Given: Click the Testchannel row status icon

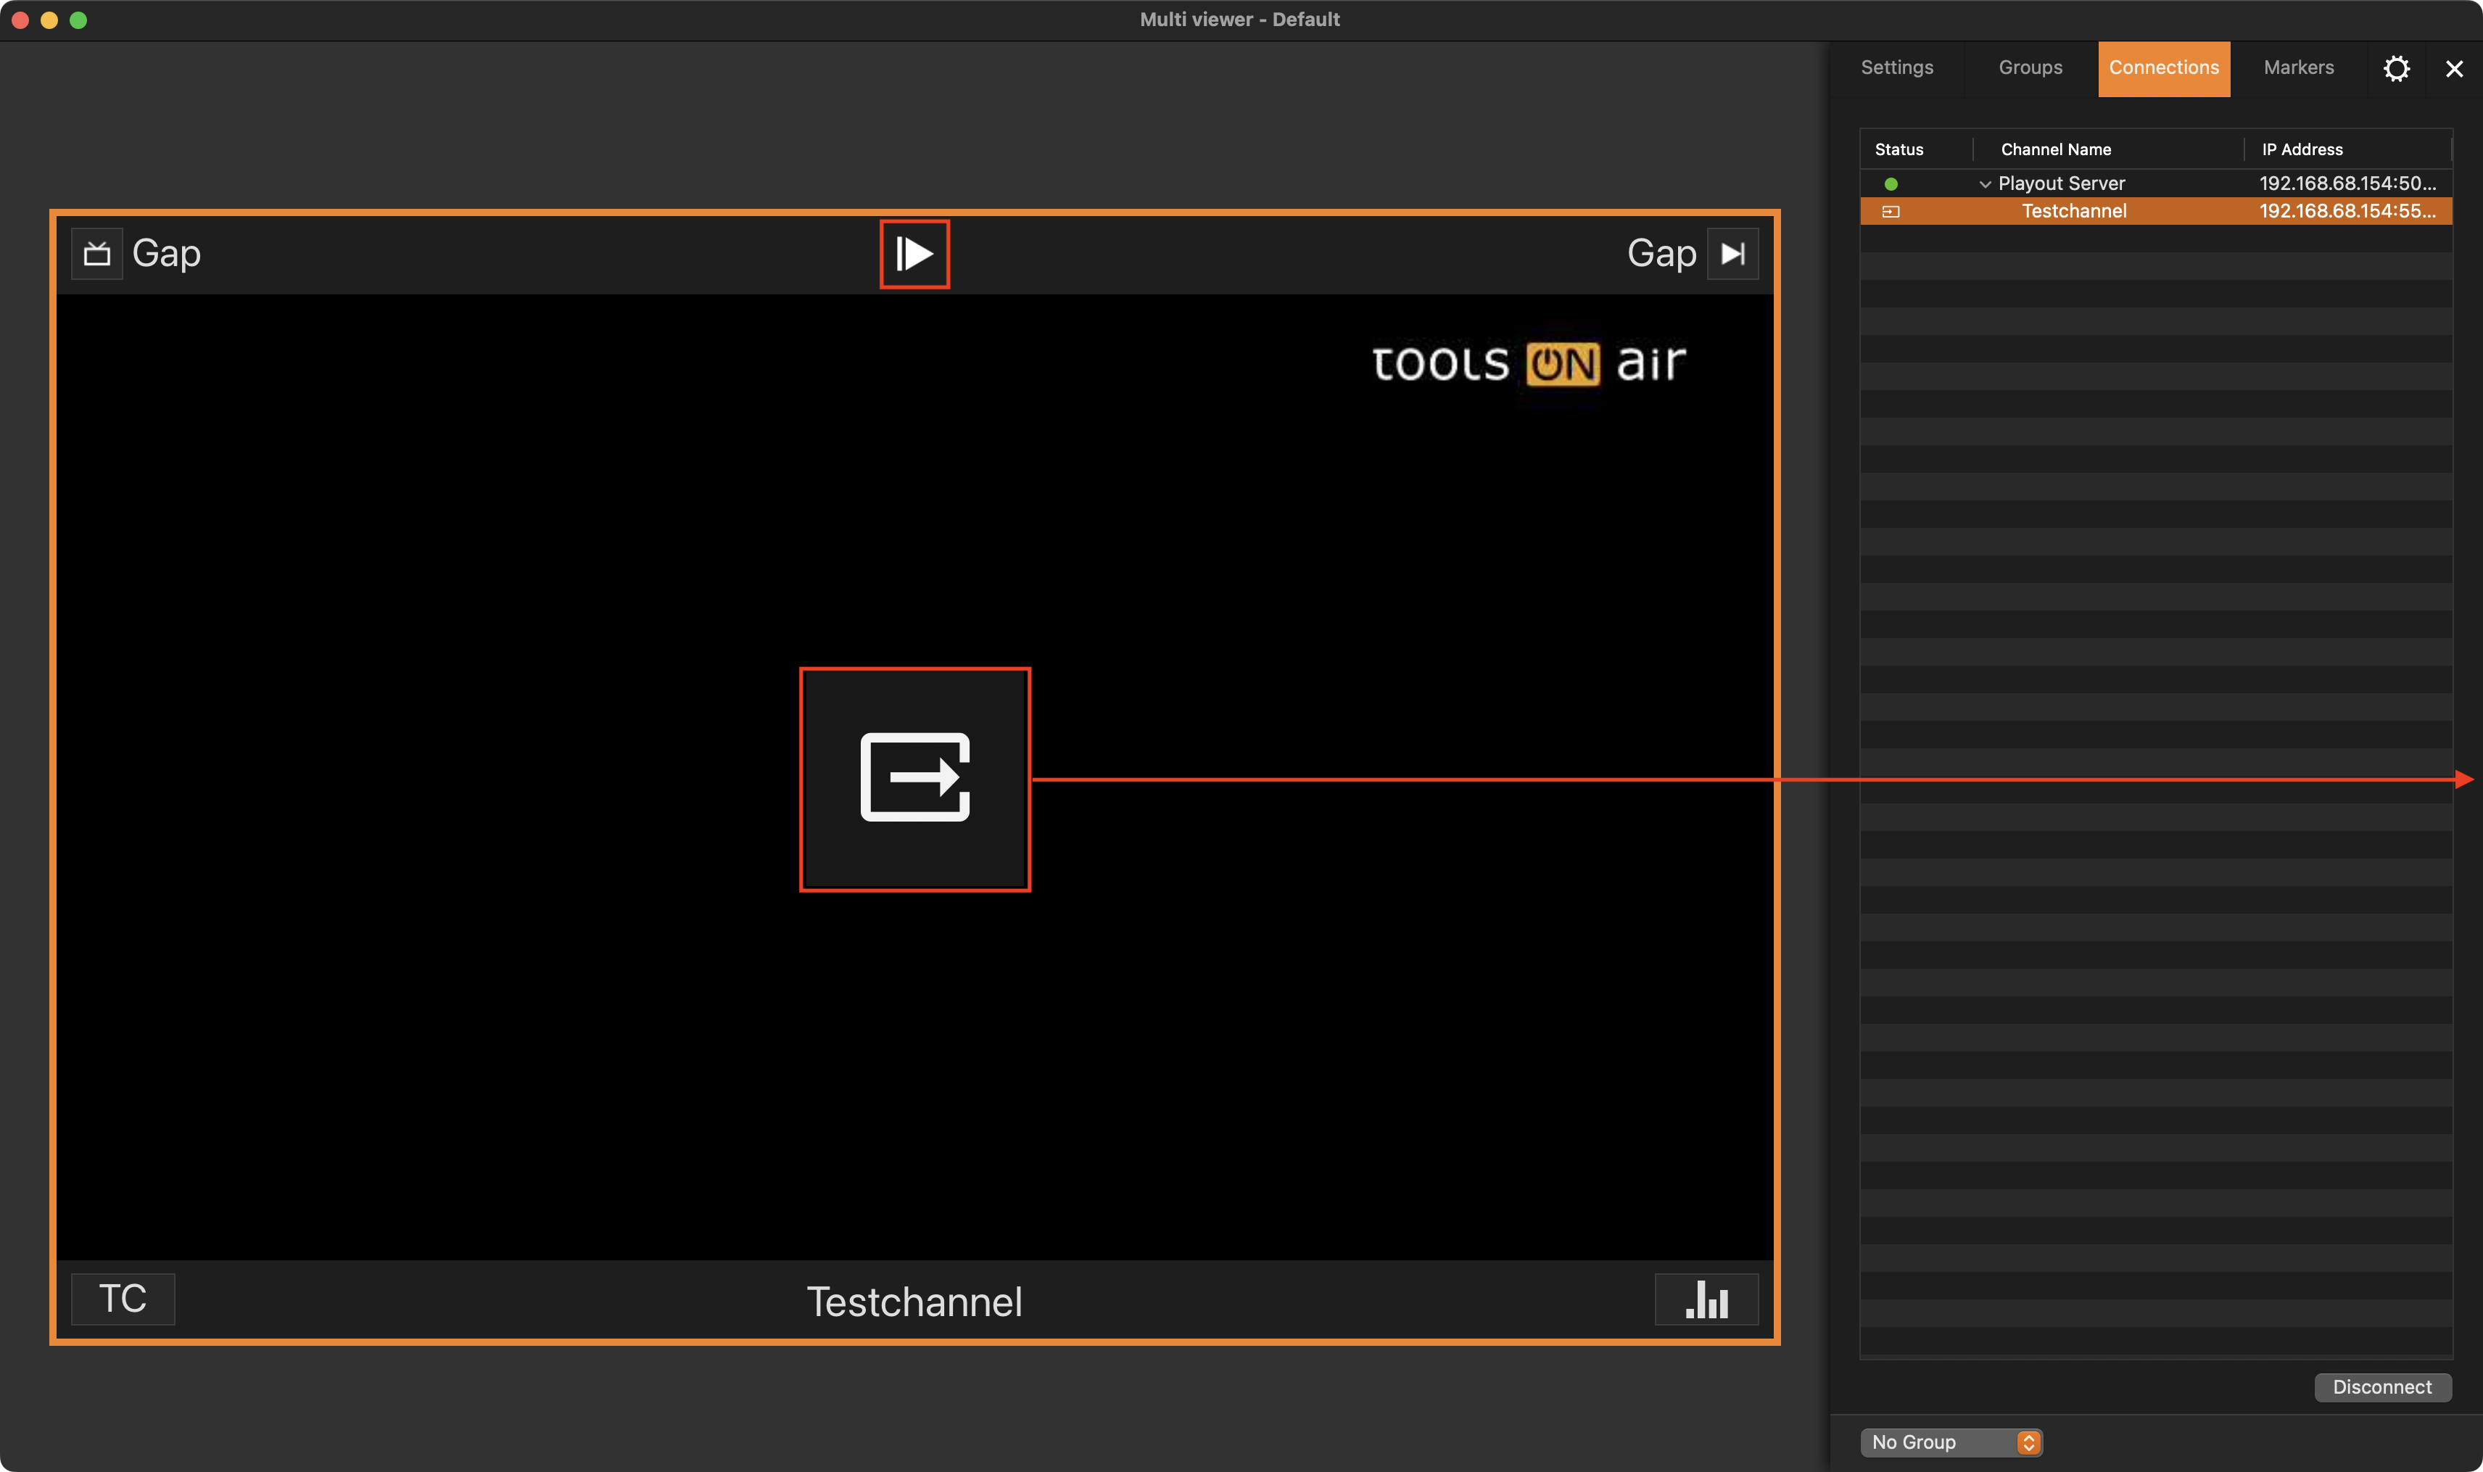Looking at the screenshot, I should [1891, 211].
